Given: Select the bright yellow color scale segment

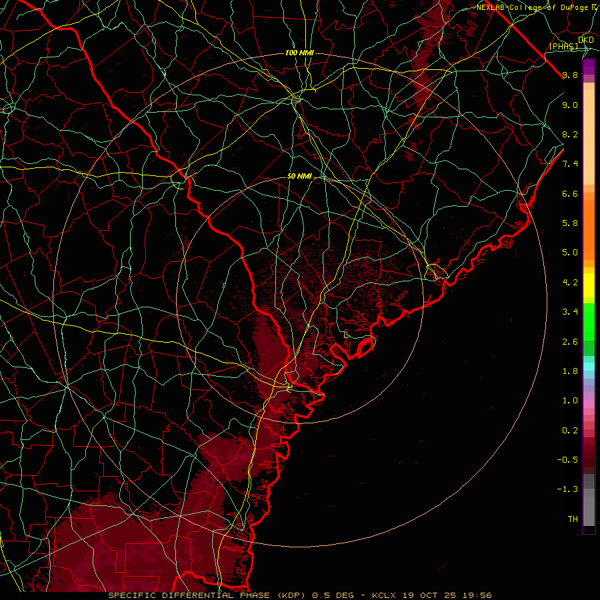Looking at the screenshot, I should tap(589, 285).
